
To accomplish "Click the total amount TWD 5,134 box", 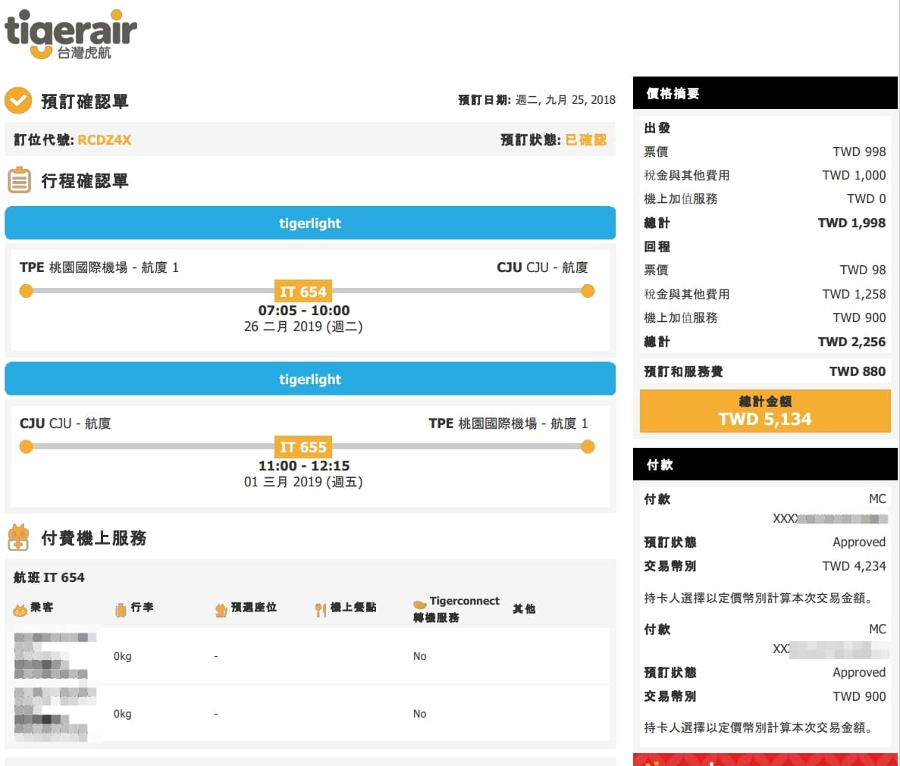I will (765, 411).
